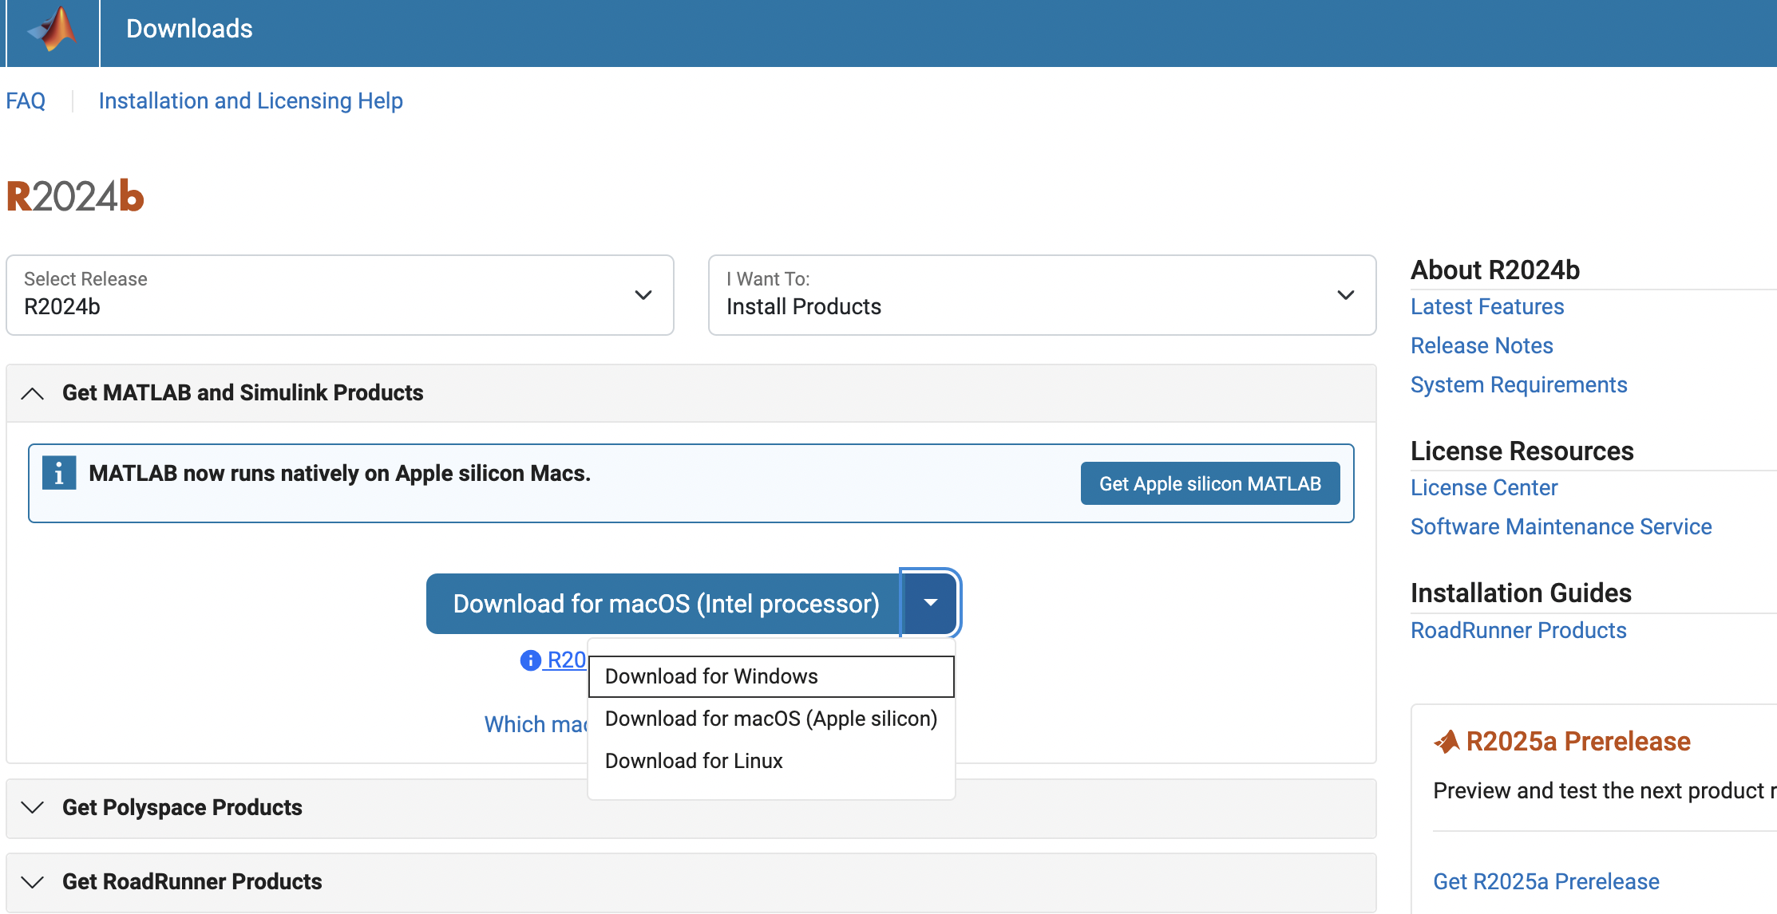The height and width of the screenshot is (914, 1777).
Task: Open the Release Notes link
Action: click(x=1481, y=345)
